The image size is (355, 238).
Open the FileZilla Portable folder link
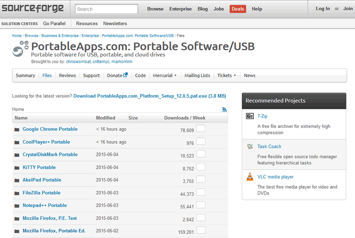pos(42,193)
